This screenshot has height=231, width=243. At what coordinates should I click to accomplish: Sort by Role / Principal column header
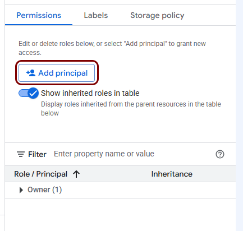point(41,174)
